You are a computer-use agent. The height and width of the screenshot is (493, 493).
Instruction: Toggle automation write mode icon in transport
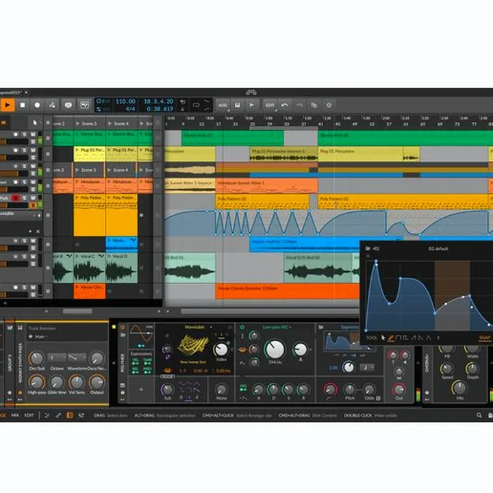(x=52, y=105)
